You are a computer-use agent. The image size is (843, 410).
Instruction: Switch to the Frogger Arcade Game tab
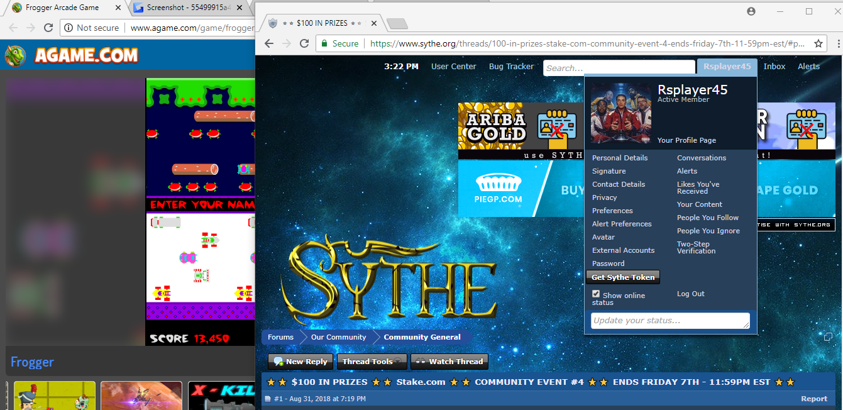tap(63, 8)
